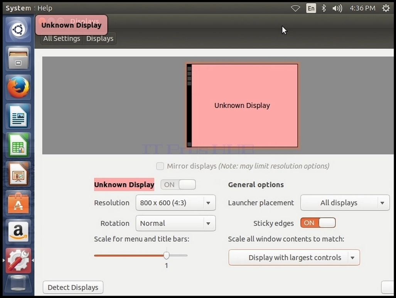The width and height of the screenshot is (396, 298).
Task: Open the Bluetooth indicator menu
Action: [x=324, y=8]
